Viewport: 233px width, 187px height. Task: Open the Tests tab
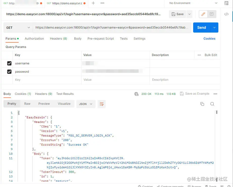[x=124, y=39]
